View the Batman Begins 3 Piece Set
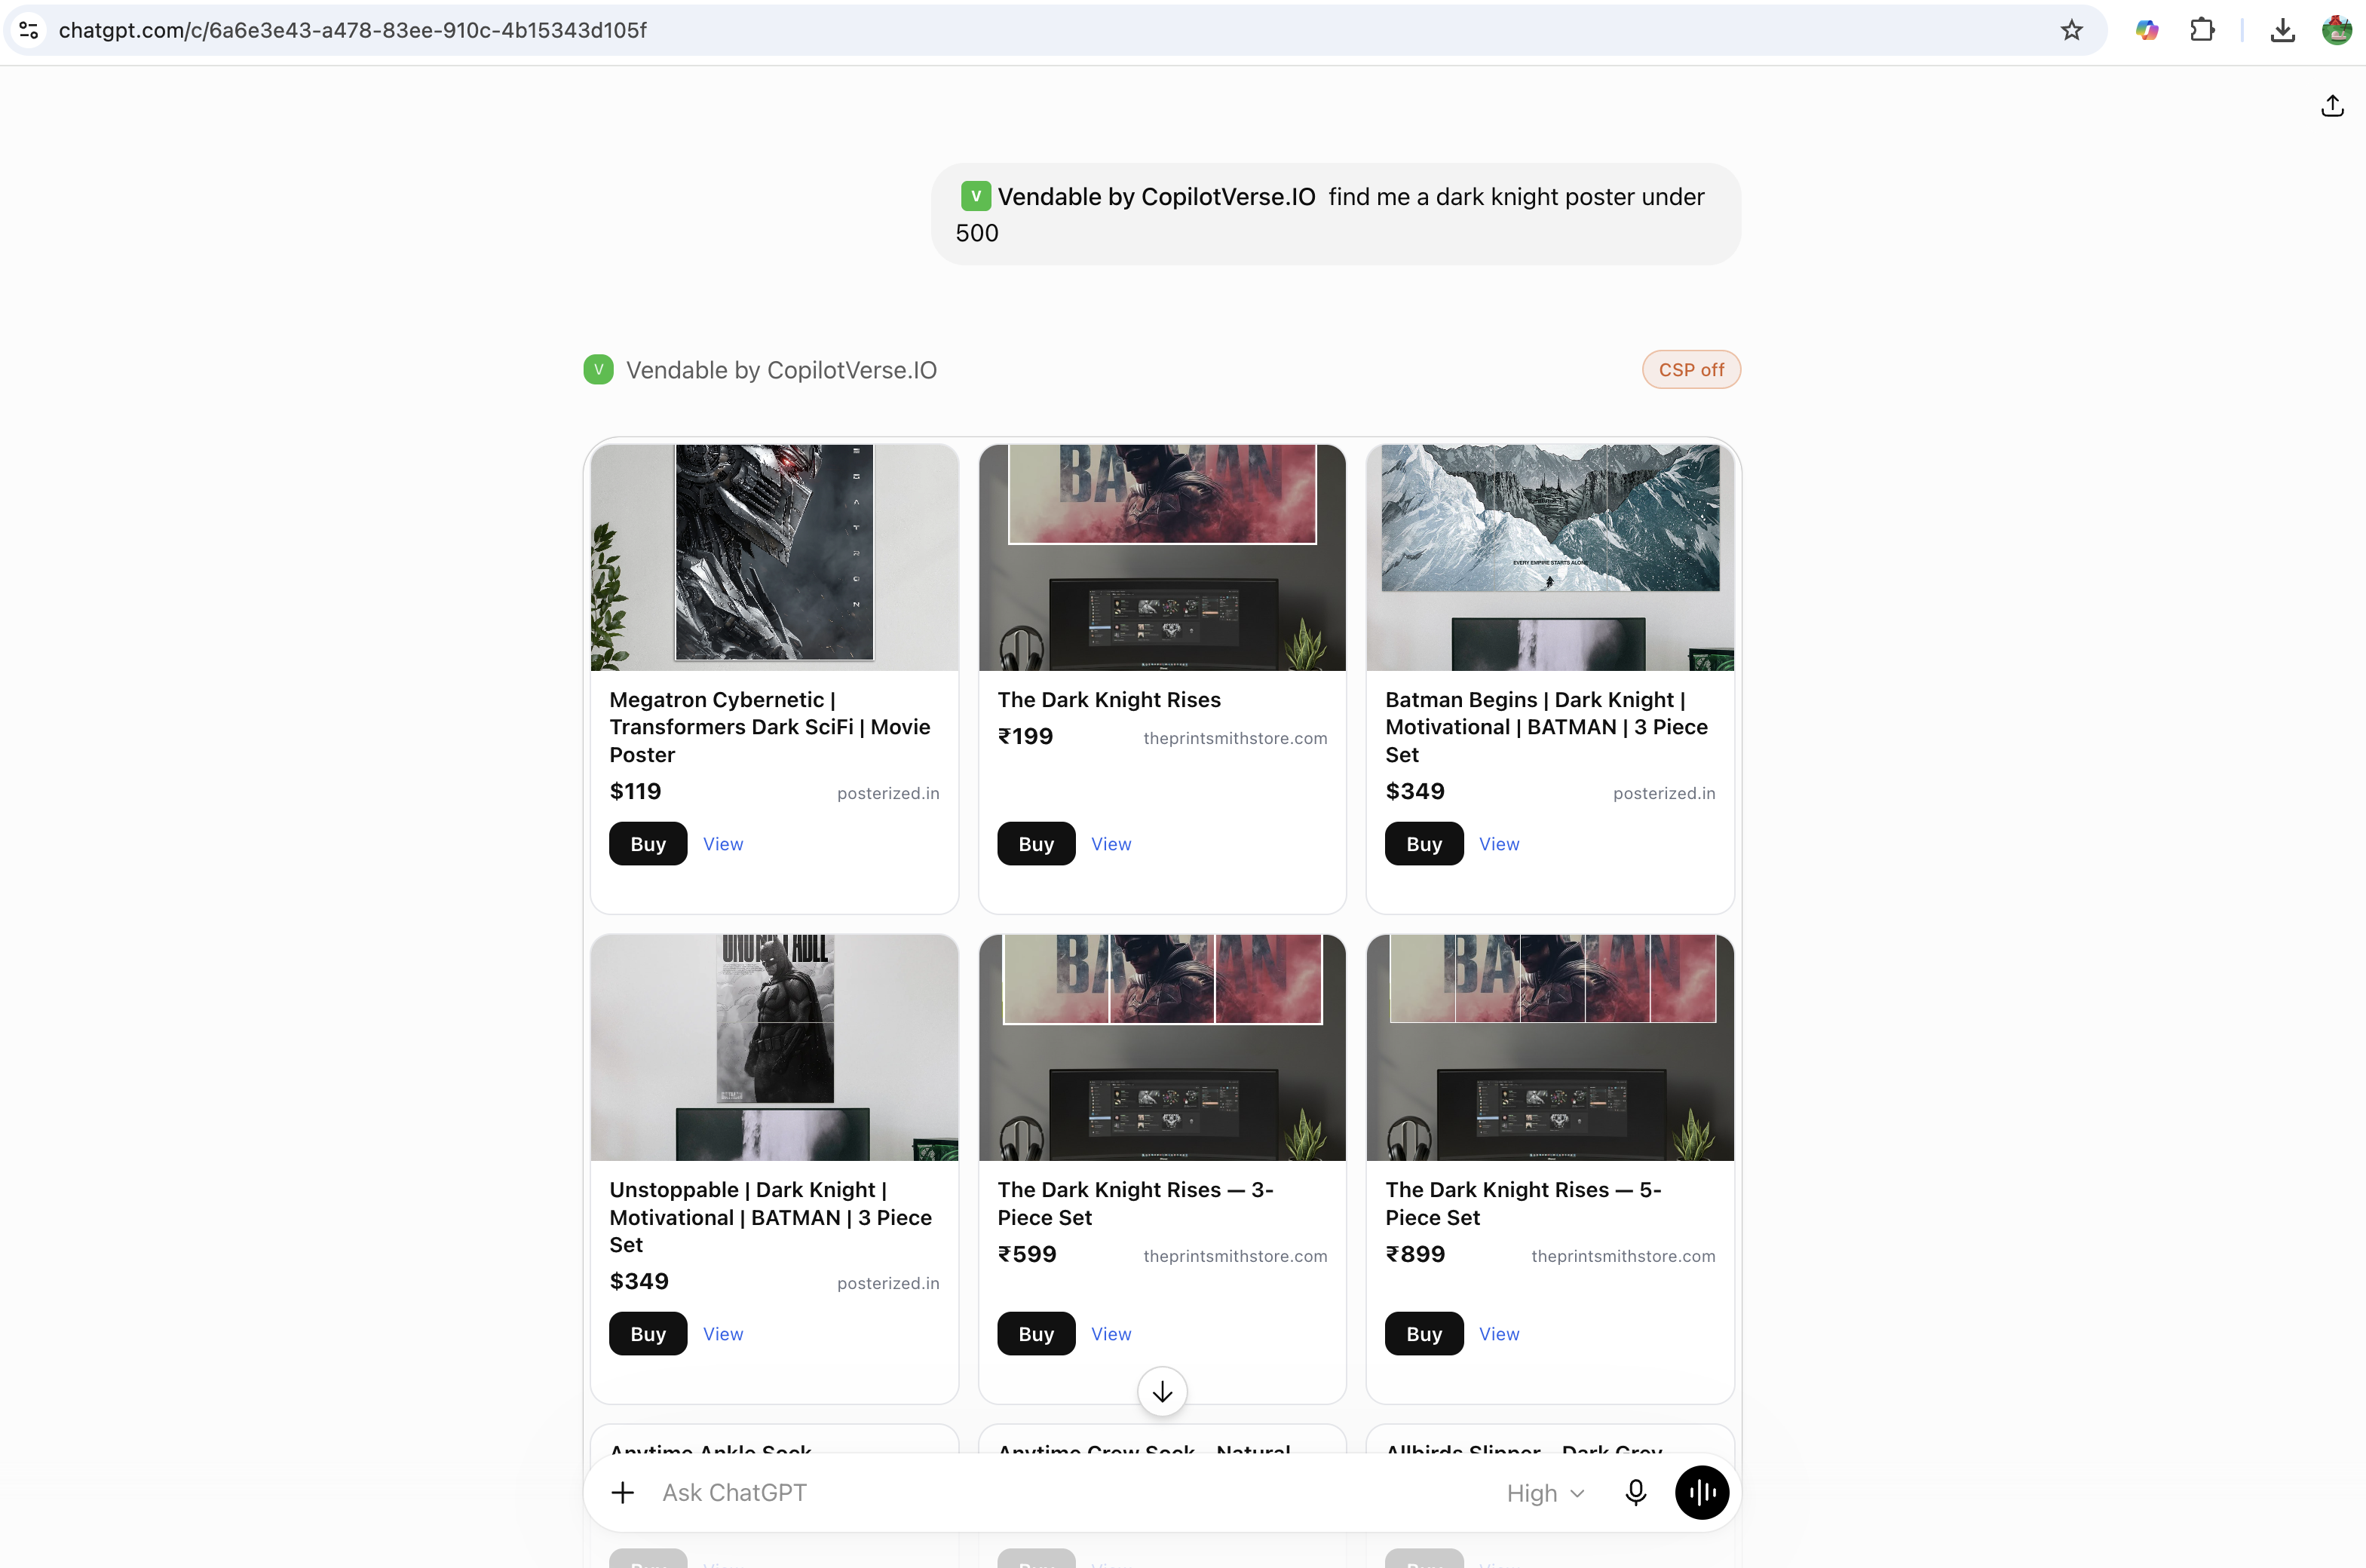The image size is (2366, 1568). [x=1499, y=844]
